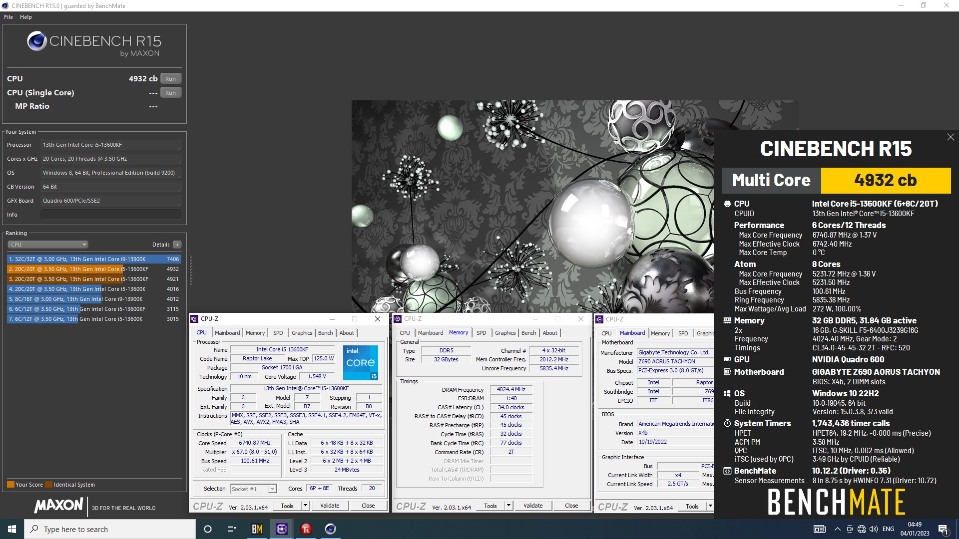Open Windows Start menu

tap(12, 529)
